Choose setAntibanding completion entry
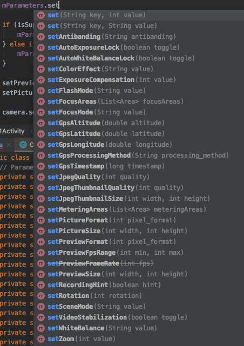 tap(139, 37)
